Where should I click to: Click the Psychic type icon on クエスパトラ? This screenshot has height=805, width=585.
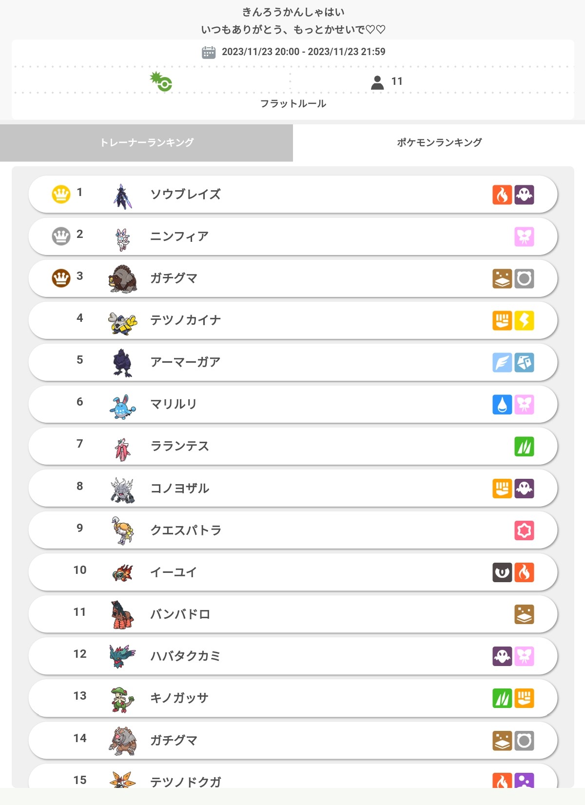[x=524, y=530]
